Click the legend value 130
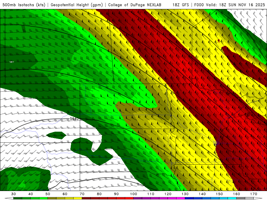 [x=185, y=194]
